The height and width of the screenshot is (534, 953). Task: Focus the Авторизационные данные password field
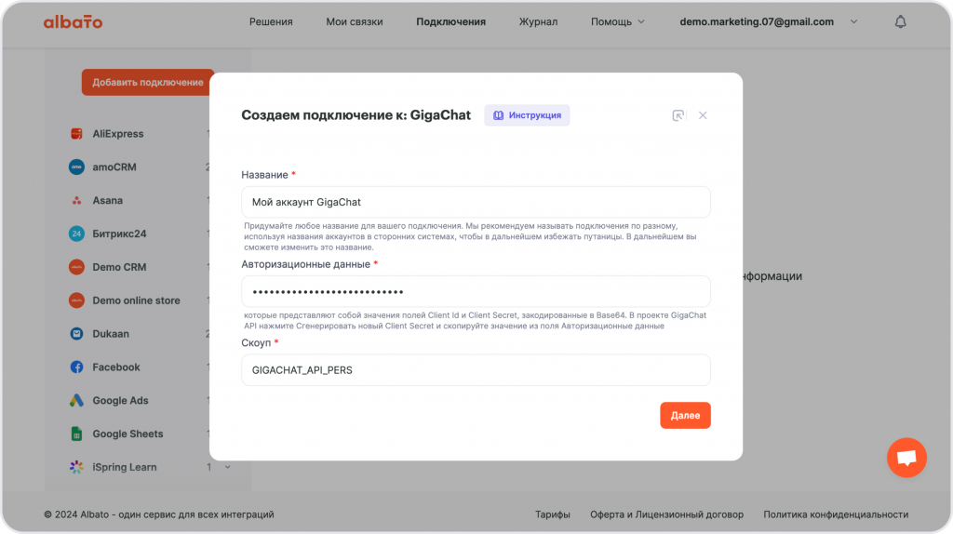[x=476, y=291]
